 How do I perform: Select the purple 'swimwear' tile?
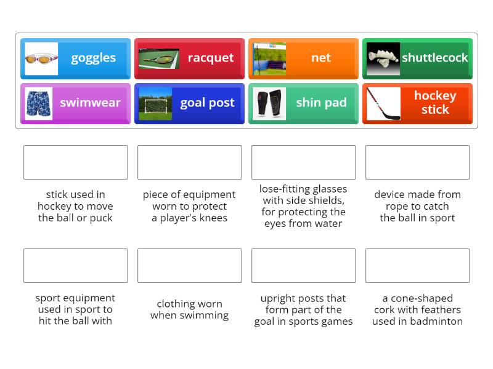click(x=90, y=103)
